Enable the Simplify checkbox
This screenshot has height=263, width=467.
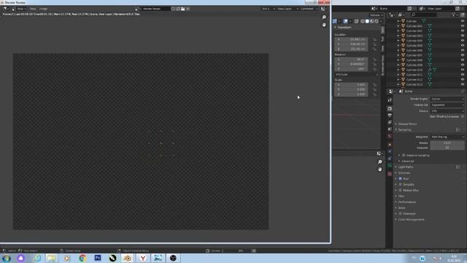tap(401, 185)
